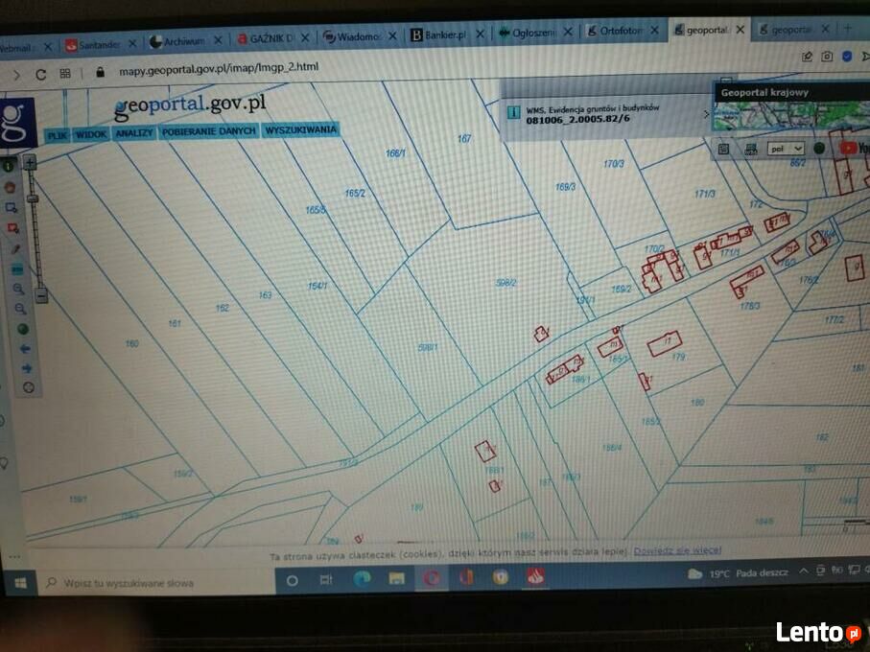Click parcel label 179 on the map
Screen dimensions: 870x652
[678, 357]
